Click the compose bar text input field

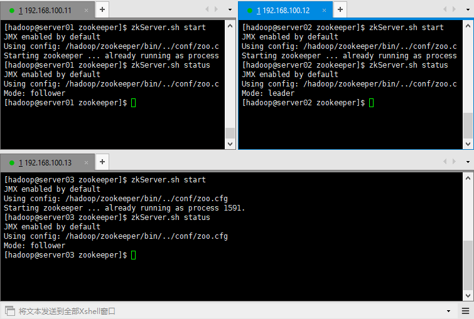[230, 311]
